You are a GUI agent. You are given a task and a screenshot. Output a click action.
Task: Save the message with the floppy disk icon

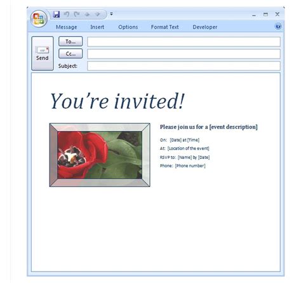pos(57,14)
